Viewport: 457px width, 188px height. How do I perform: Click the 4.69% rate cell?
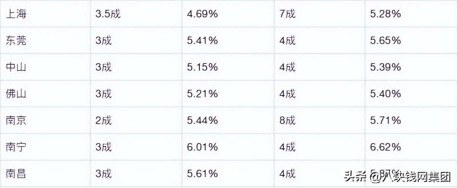(202, 14)
